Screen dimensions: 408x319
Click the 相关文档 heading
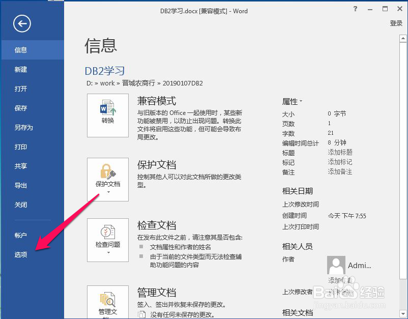point(298,312)
